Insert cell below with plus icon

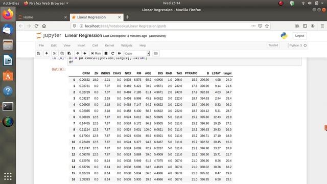click(46, 53)
